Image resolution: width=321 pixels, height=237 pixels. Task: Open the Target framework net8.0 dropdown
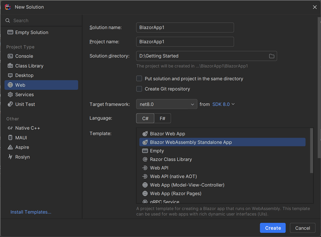[x=167, y=104]
